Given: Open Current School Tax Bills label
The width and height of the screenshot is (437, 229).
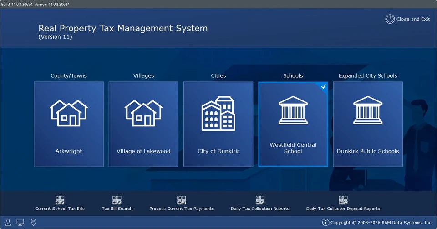Looking at the screenshot, I should click(x=60, y=209).
